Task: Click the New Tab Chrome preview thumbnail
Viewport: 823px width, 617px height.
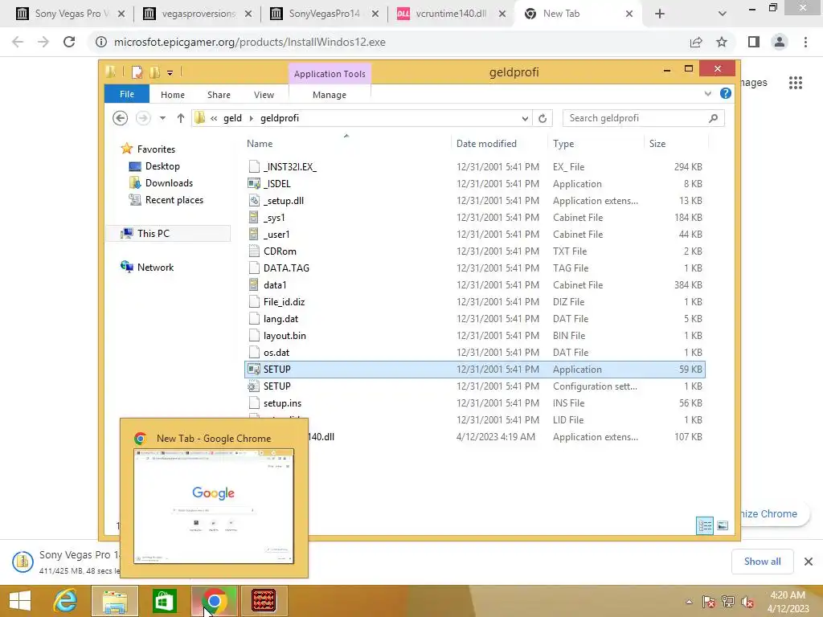Action: click(x=214, y=506)
